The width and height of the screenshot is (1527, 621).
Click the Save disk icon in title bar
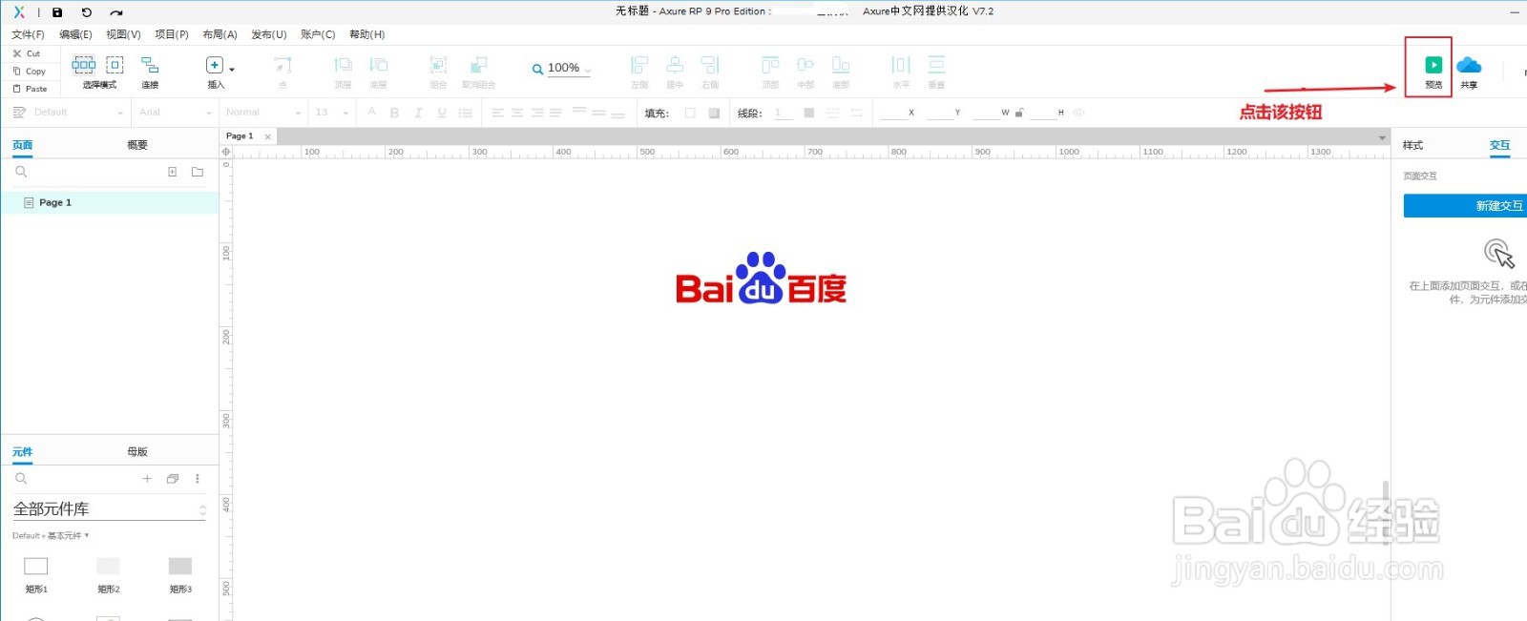(x=57, y=12)
